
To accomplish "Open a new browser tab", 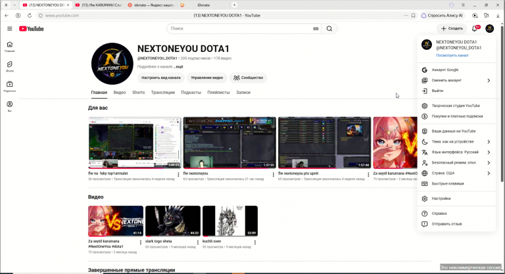I will click(235, 5).
